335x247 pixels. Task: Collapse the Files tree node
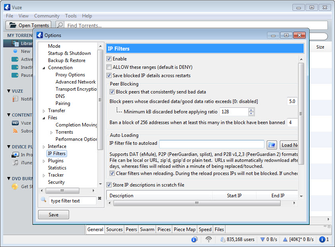(x=44, y=118)
